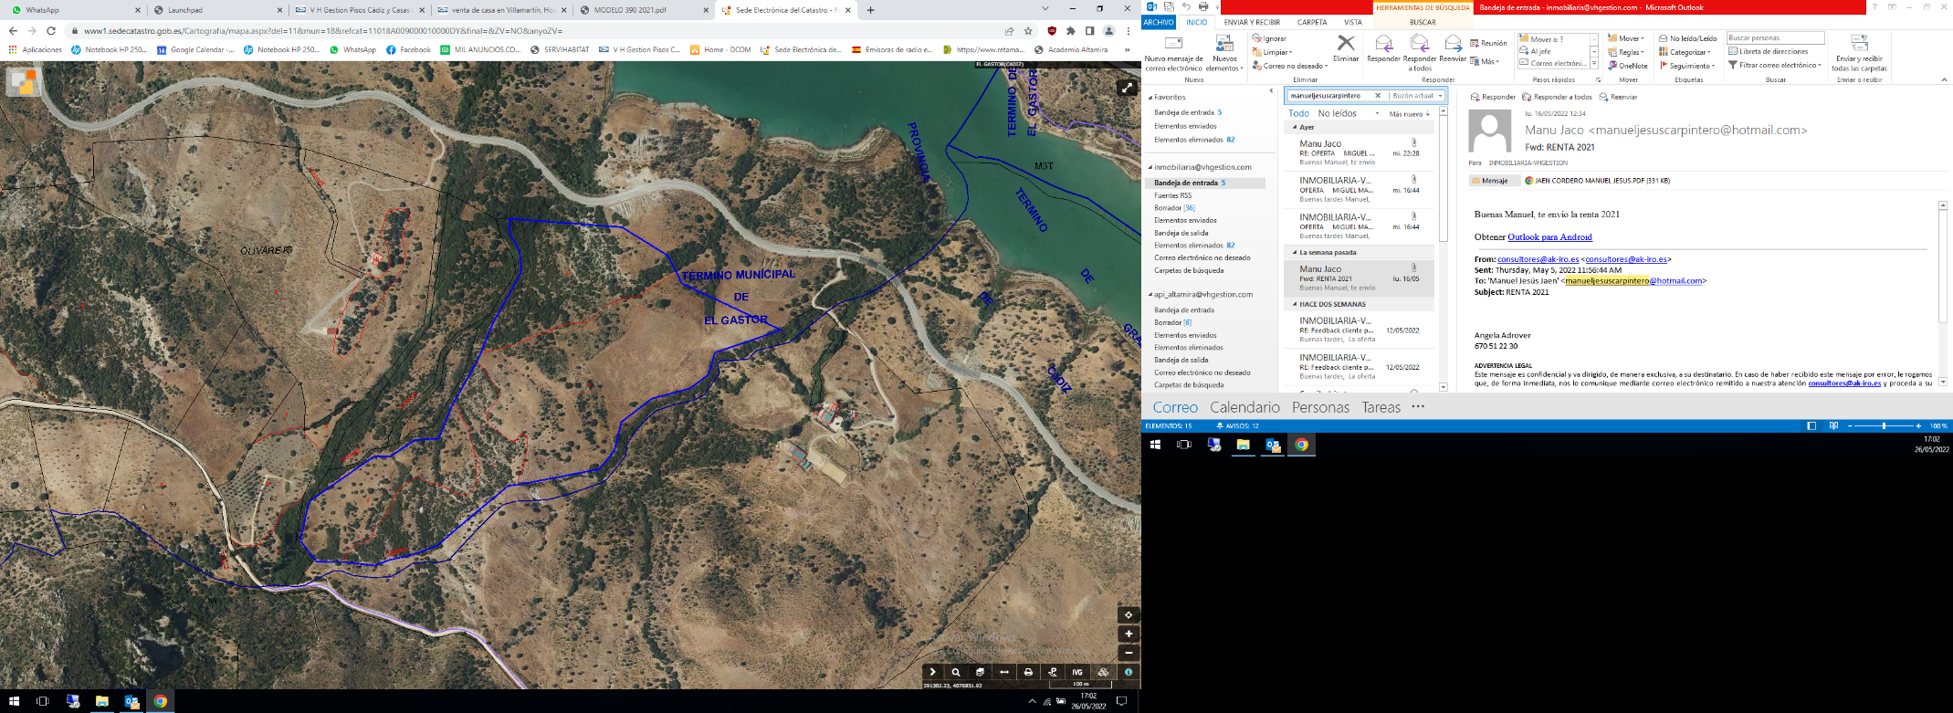Screen dimensions: 1953x713
Task: Open Filtrar correo electrónico dropdown
Action: point(1775,66)
